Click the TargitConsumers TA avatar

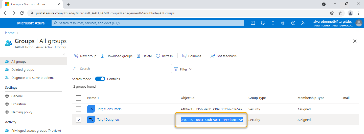[x=91, y=109]
